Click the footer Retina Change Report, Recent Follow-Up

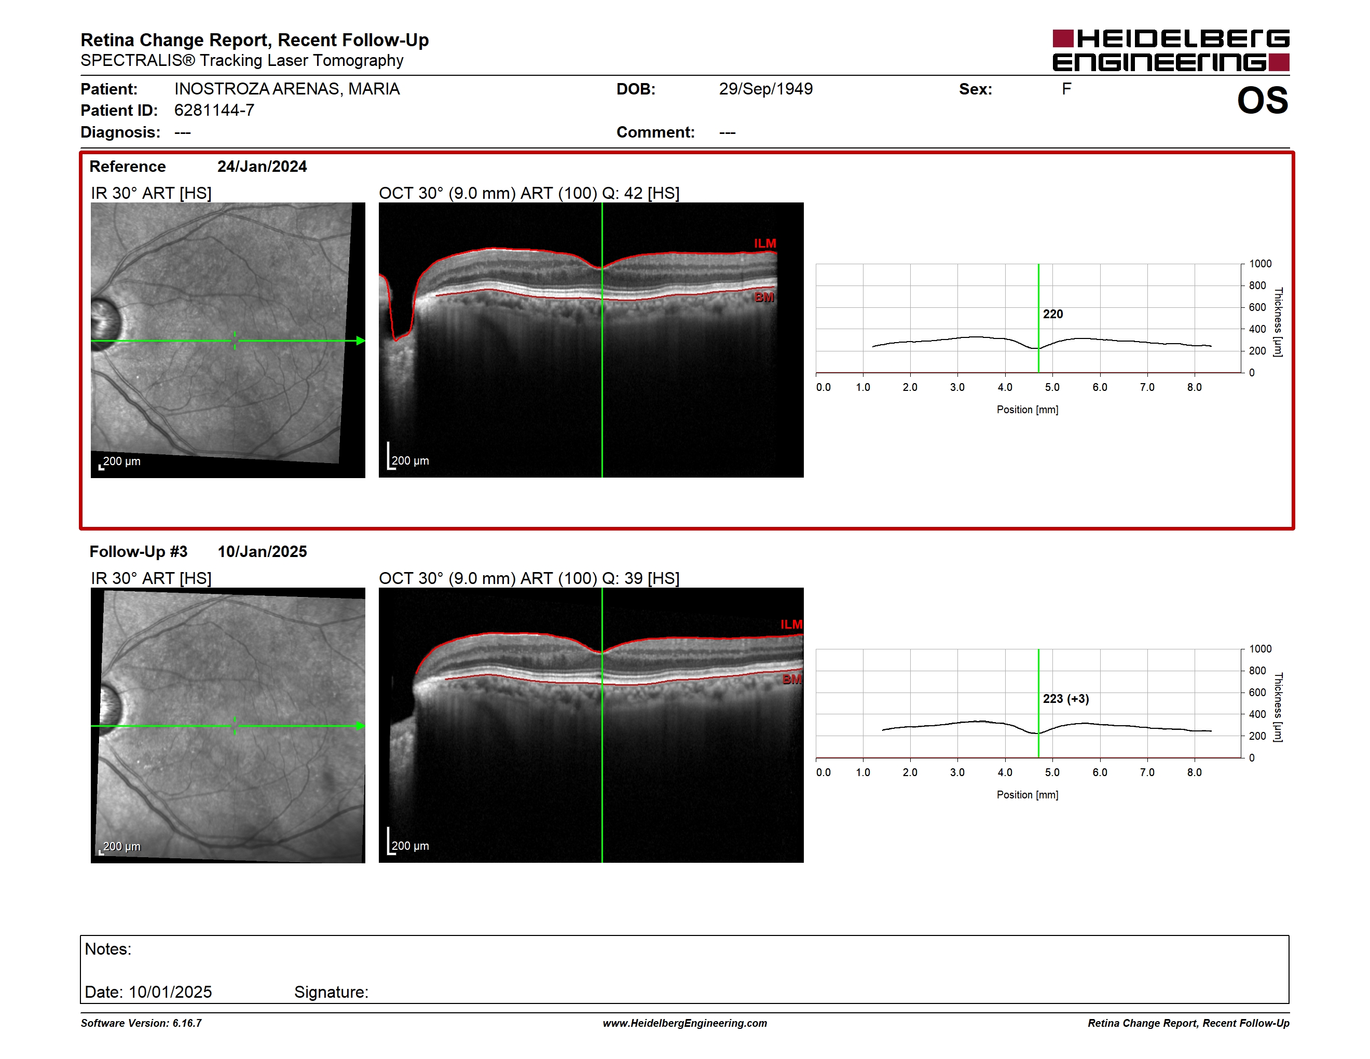click(x=1188, y=1023)
